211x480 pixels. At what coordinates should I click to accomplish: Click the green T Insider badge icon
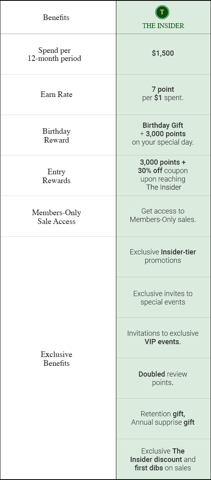tap(162, 12)
